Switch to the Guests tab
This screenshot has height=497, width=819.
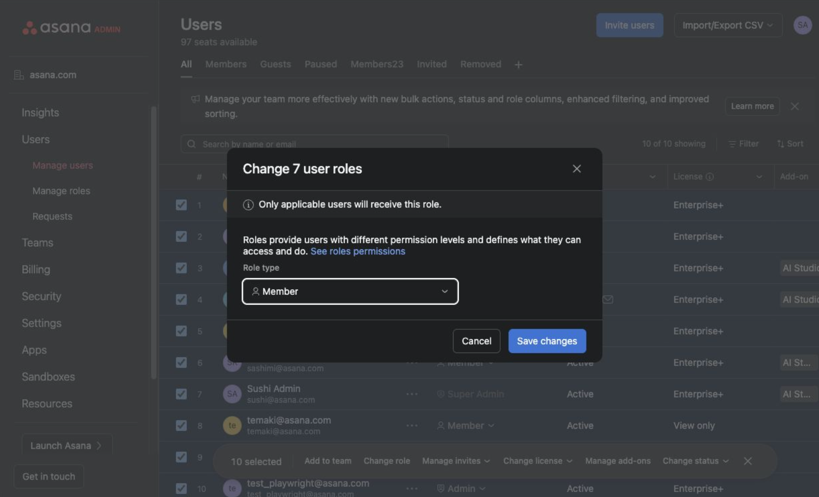(x=275, y=64)
